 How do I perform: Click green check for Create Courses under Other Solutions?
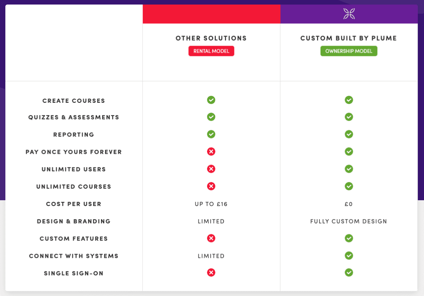tap(211, 100)
